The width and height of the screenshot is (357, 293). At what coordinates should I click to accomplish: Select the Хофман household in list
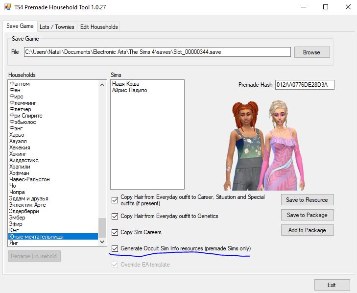pyautogui.click(x=20, y=173)
